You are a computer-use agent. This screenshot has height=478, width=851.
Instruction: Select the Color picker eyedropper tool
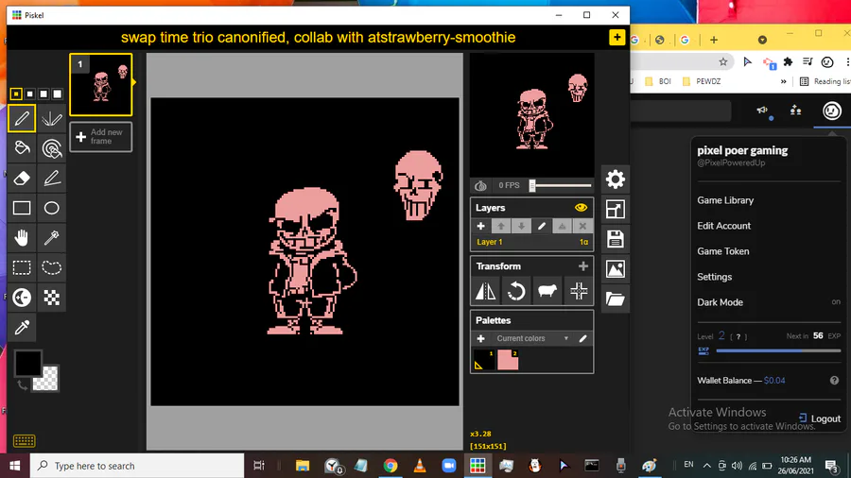22,327
